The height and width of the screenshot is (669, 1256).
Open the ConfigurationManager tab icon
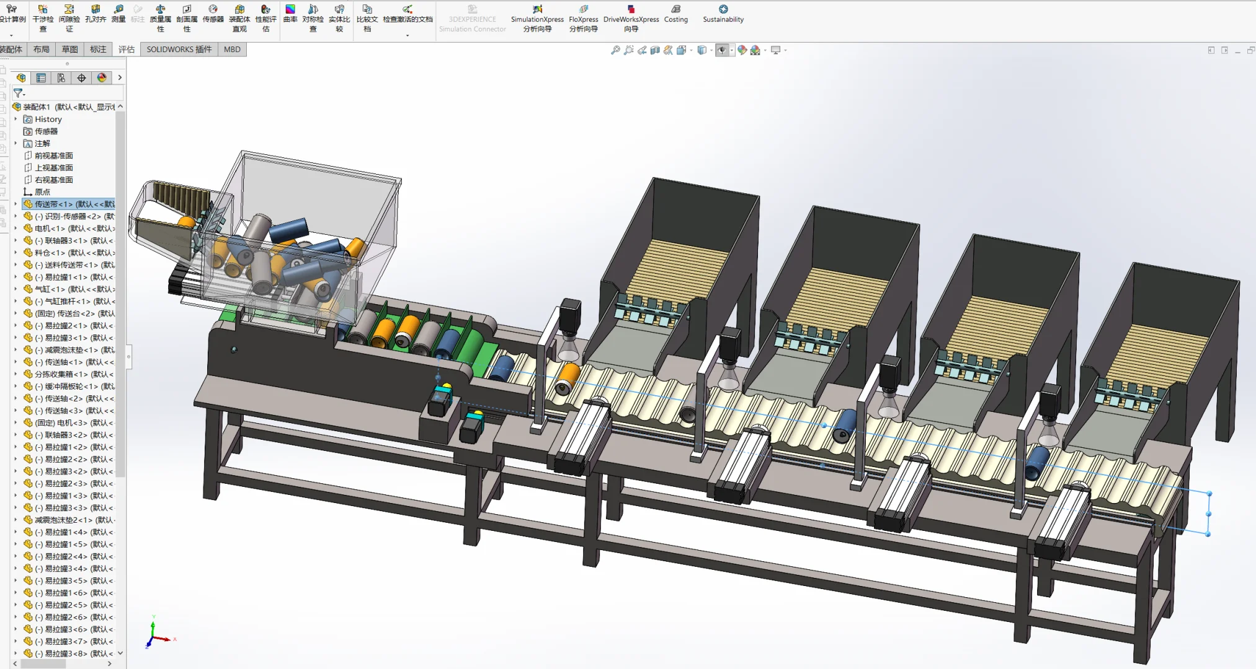pos(61,77)
